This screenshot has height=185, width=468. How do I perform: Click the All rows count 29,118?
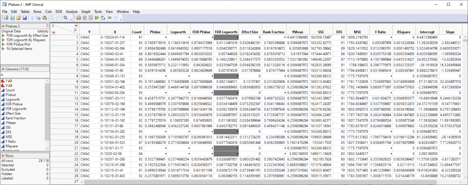[x=43, y=160]
